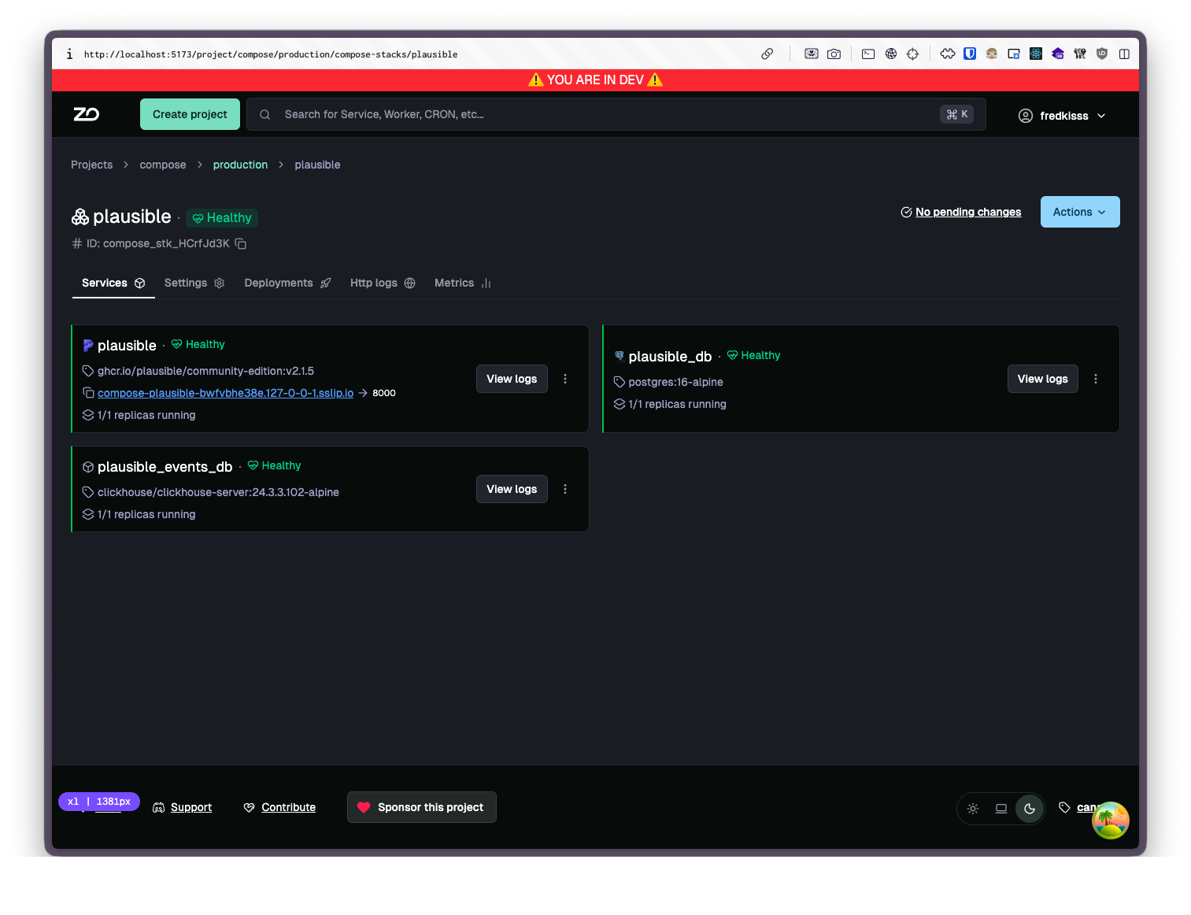Screen dimensions: 1191x915
Task: Open the browser copy-link icon
Action: 767,54
